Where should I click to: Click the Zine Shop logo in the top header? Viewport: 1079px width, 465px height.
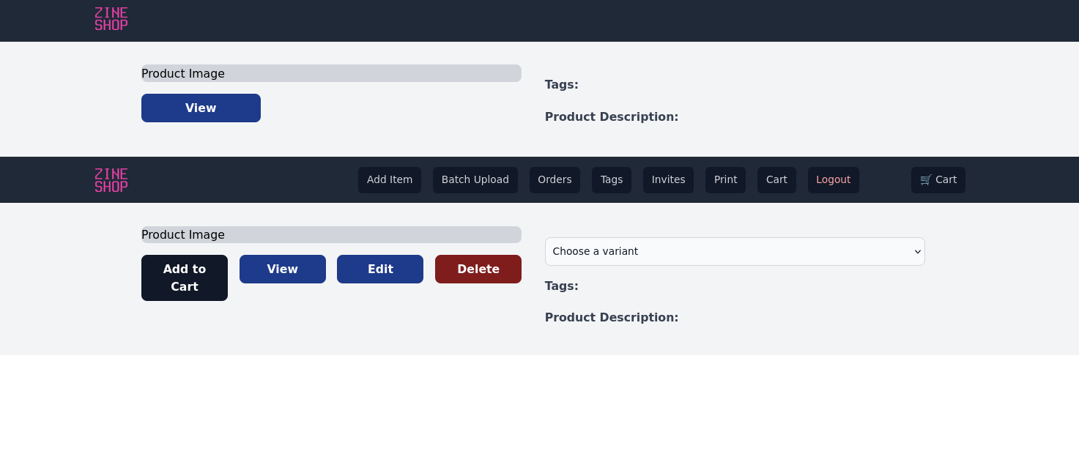point(111,19)
